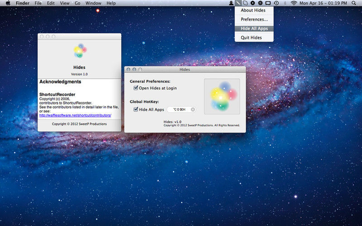The width and height of the screenshot is (362, 226).
Task: Open Spotlight search magnifier
Action: pos(354,3)
